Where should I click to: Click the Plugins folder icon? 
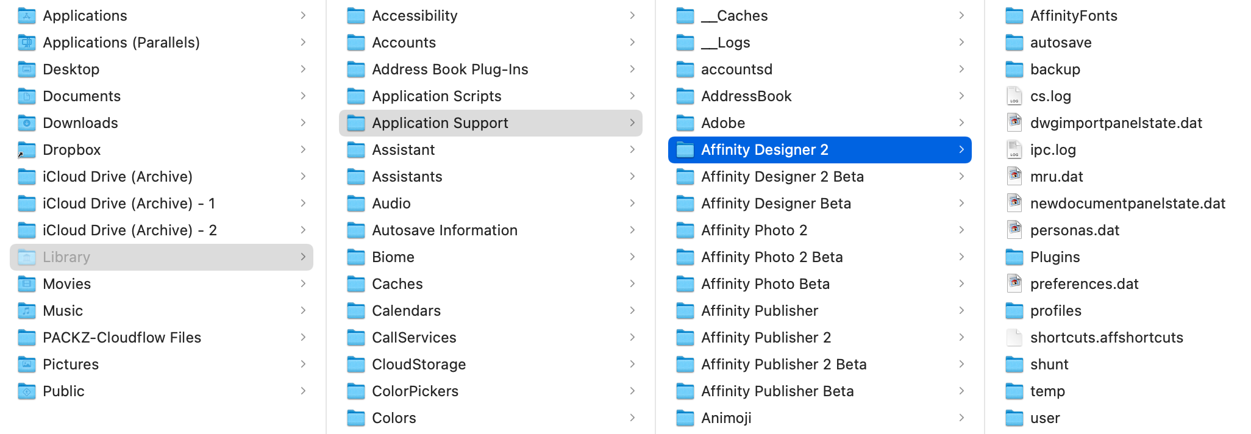[x=1014, y=257]
